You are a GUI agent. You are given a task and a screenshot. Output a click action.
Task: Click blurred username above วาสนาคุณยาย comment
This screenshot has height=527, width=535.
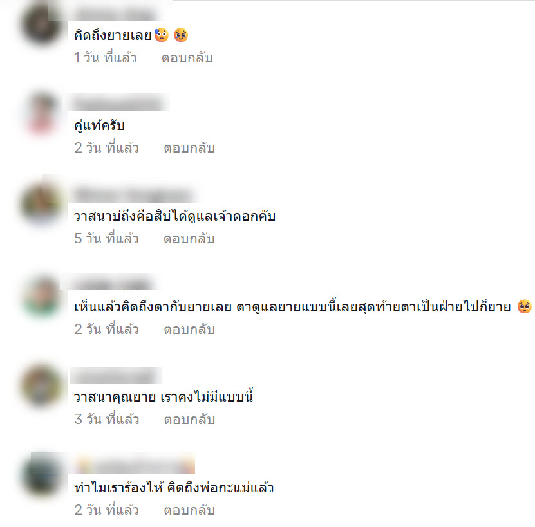click(116, 376)
